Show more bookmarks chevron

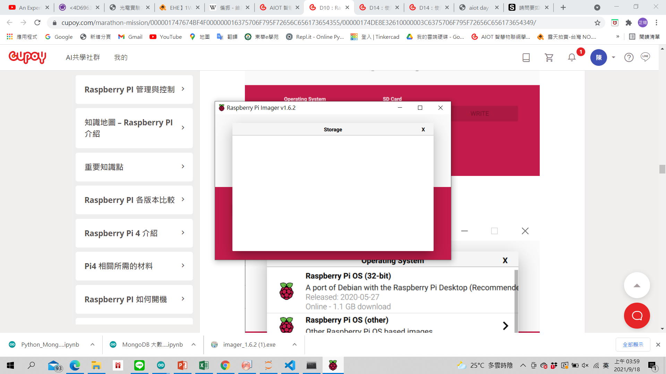pyautogui.click(x=618, y=37)
